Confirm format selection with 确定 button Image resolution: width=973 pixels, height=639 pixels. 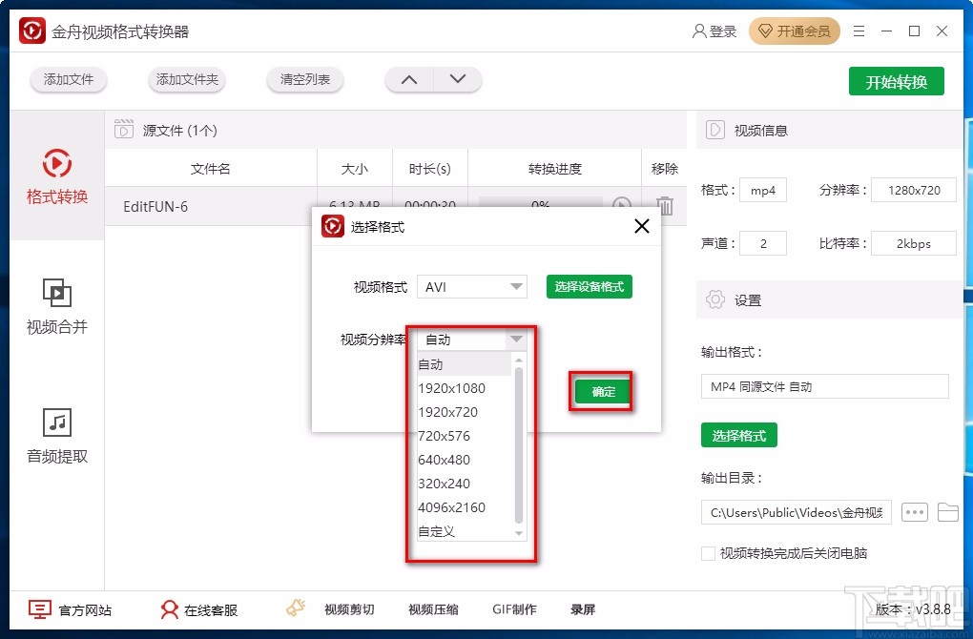601,392
